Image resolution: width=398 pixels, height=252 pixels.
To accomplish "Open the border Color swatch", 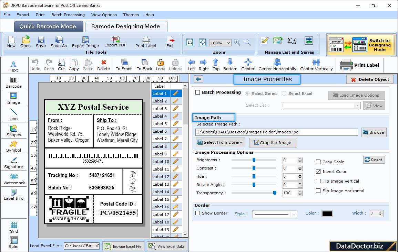I will click(327, 214).
